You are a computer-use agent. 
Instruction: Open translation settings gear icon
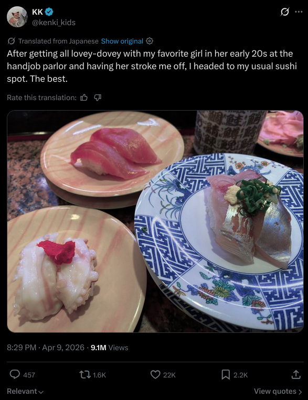coord(150,41)
